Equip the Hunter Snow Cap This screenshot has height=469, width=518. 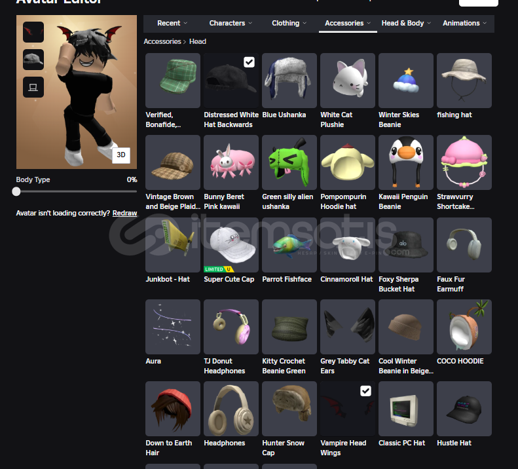pos(289,409)
